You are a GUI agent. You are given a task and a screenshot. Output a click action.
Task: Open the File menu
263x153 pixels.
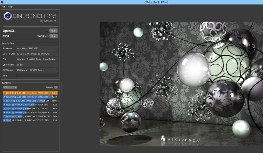[x=3, y=7]
